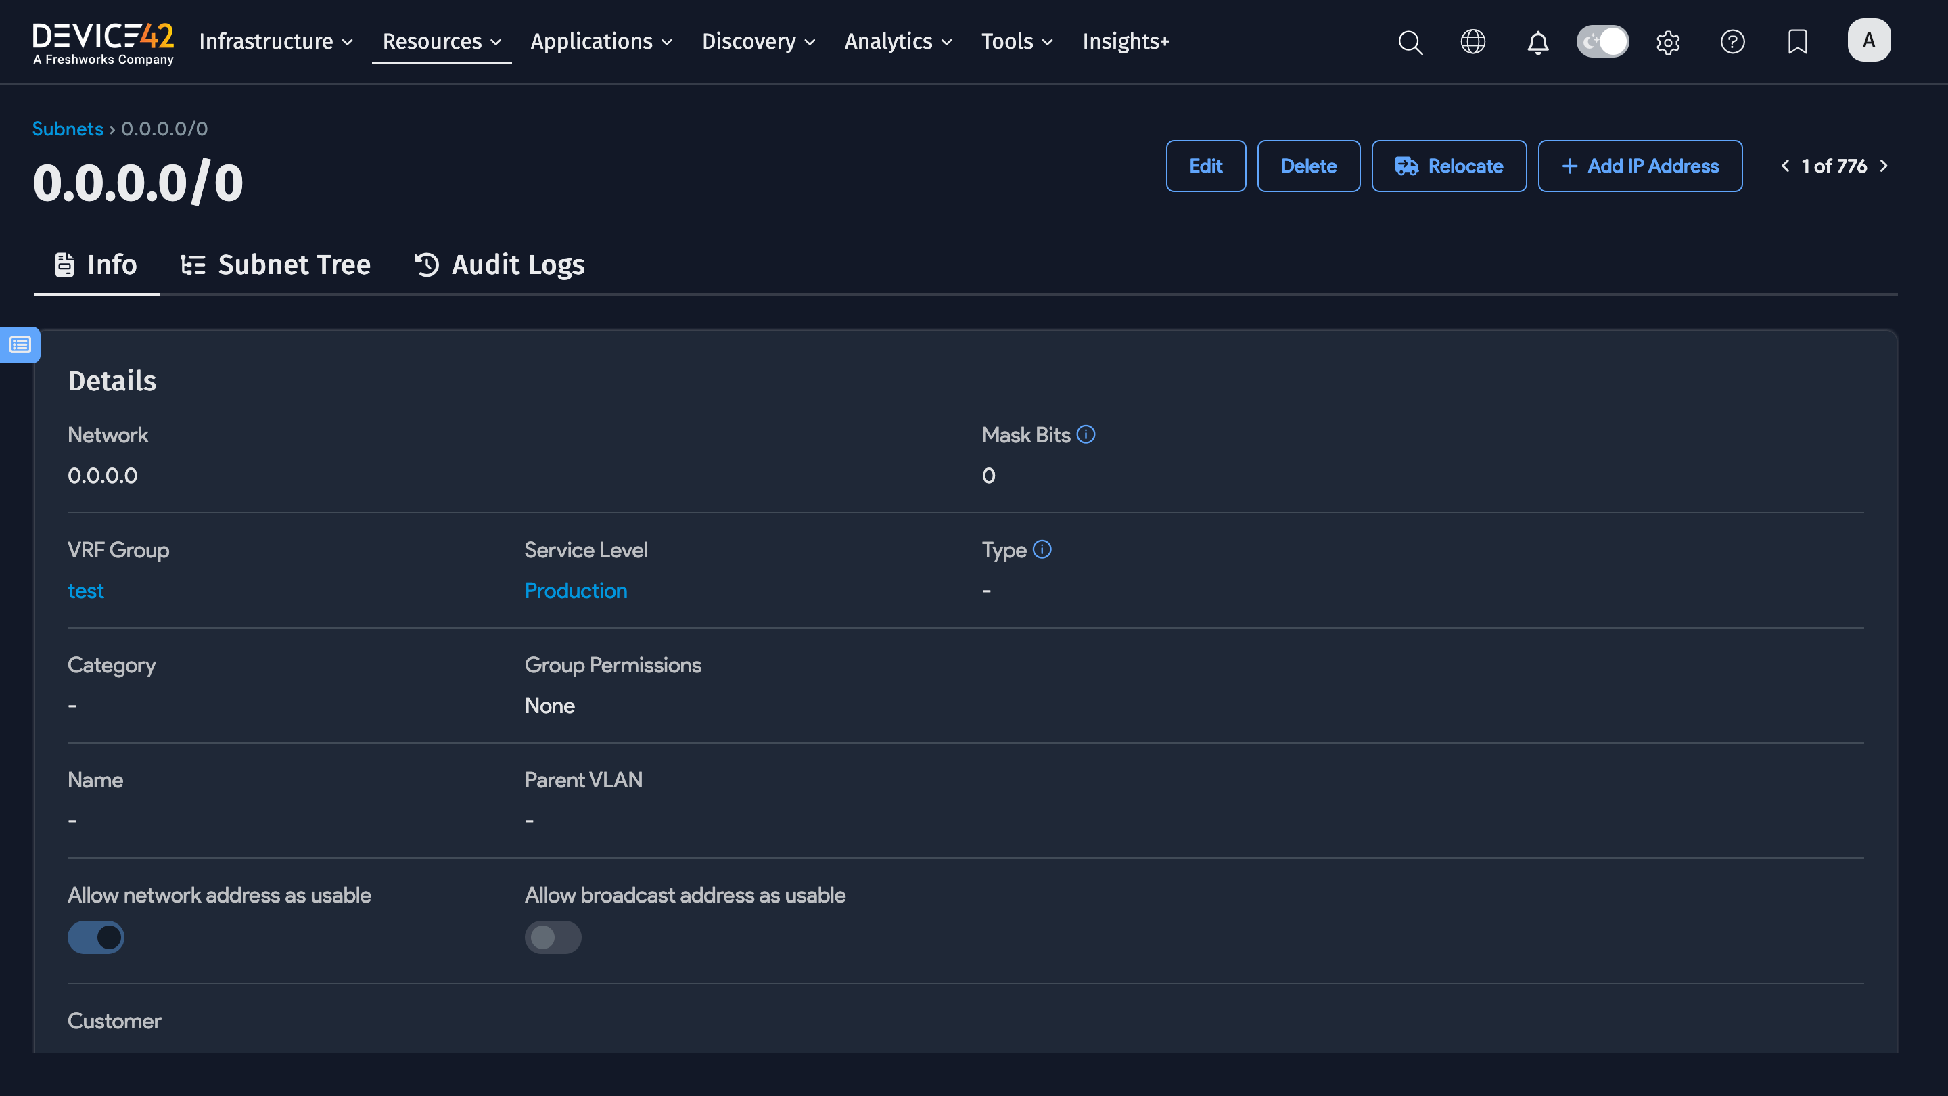Viewport: 1948px width, 1096px height.
Task: Switch to the Subnet Tree tab
Action: 275,264
